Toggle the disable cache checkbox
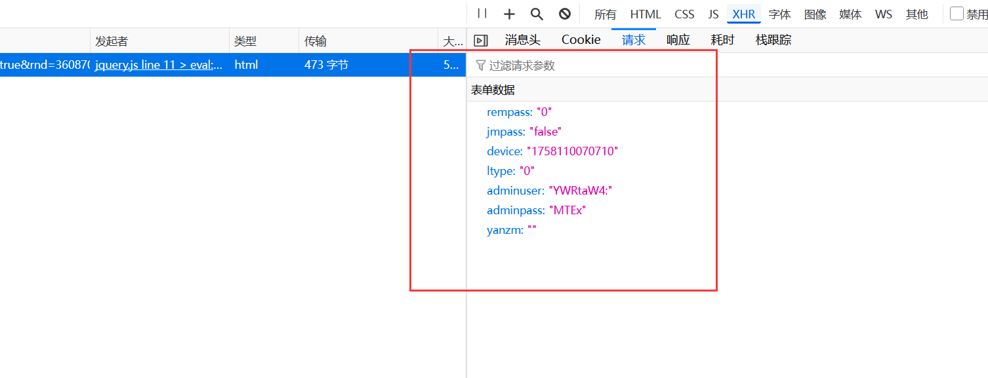This screenshot has height=378, width=988. 957,14
